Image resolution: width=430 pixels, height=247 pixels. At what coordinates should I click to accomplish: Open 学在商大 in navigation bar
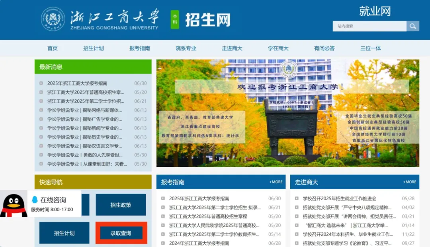[x=278, y=48]
